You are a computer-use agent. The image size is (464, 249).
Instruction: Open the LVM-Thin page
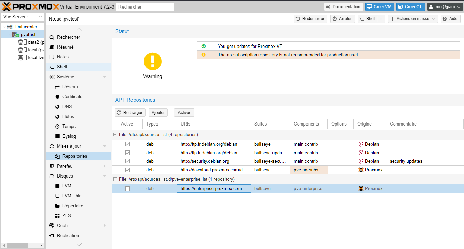tap(79, 196)
